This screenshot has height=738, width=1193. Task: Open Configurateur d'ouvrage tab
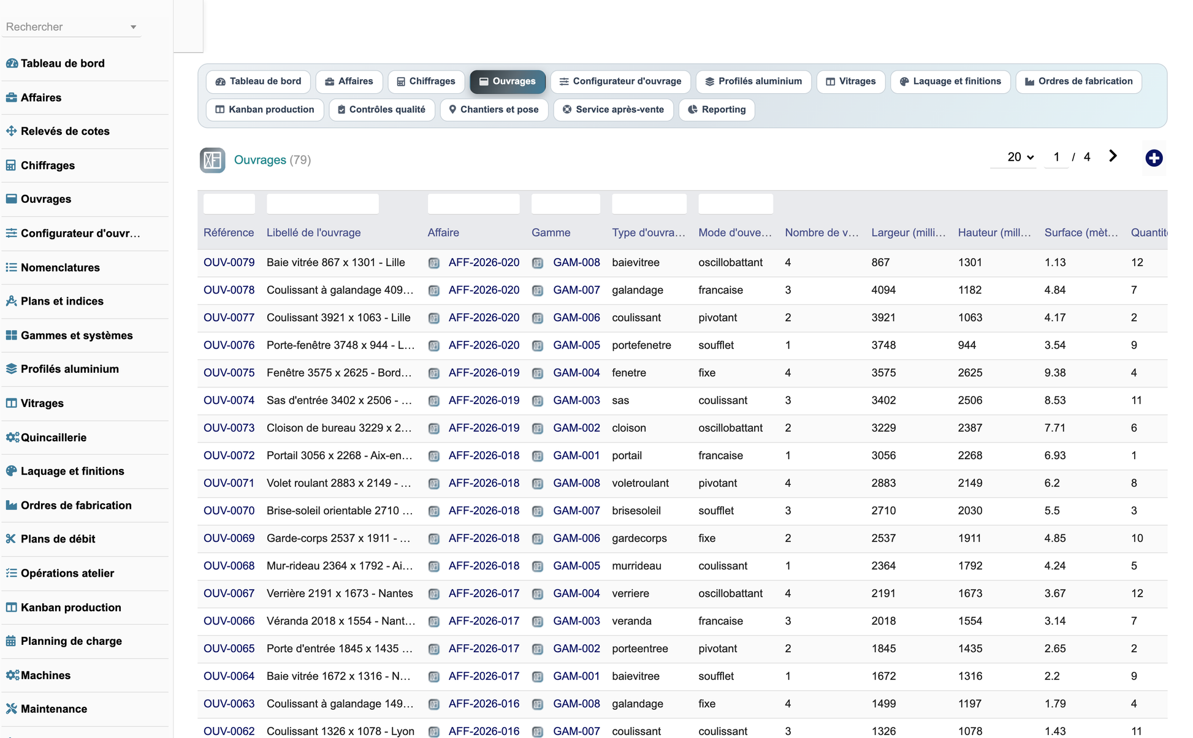pyautogui.click(x=620, y=82)
